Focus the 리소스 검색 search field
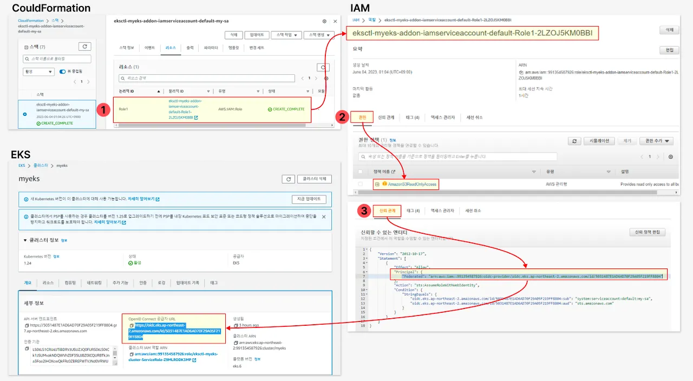 pos(207,78)
